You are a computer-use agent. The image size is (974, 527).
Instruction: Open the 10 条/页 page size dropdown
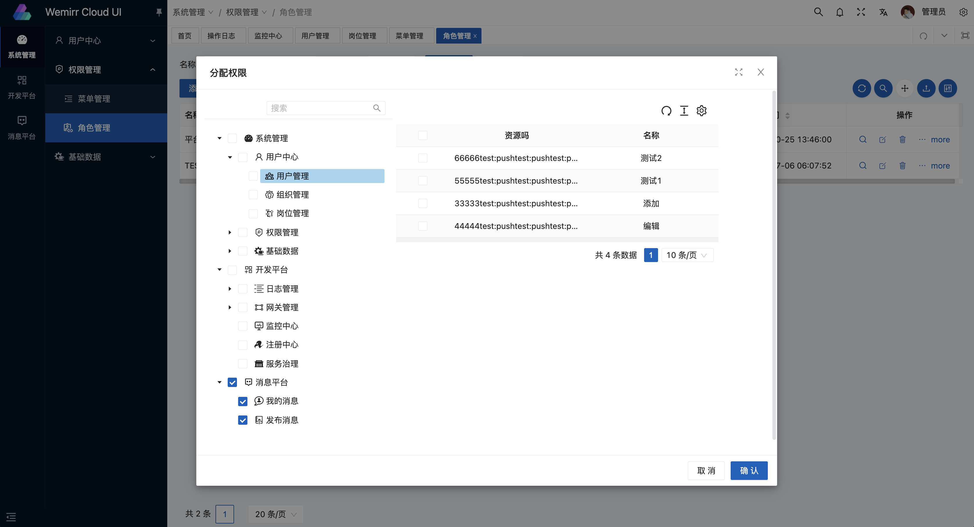click(687, 255)
